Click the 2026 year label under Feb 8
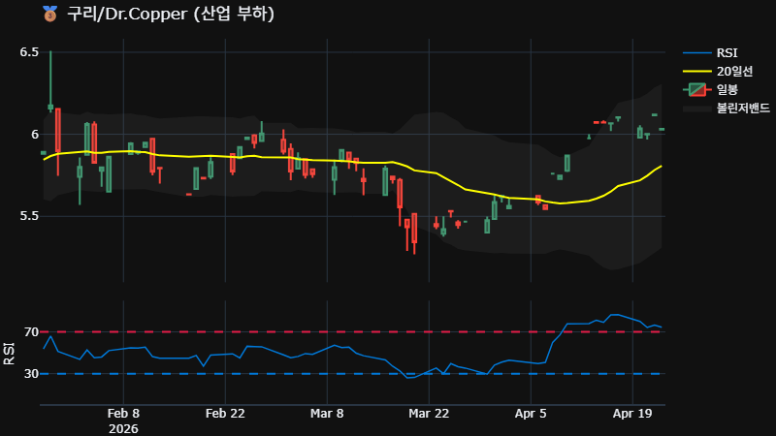The width and height of the screenshot is (776, 436). (123, 427)
